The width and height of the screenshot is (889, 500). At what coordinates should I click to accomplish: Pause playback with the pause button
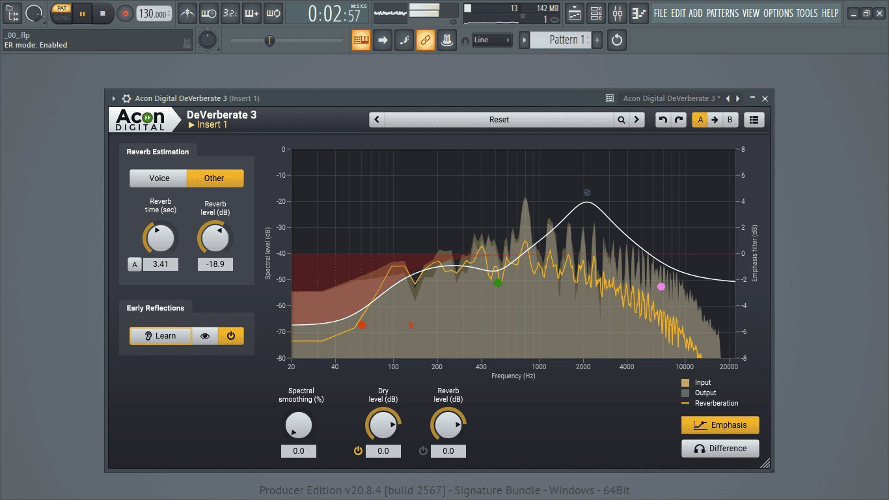82,13
